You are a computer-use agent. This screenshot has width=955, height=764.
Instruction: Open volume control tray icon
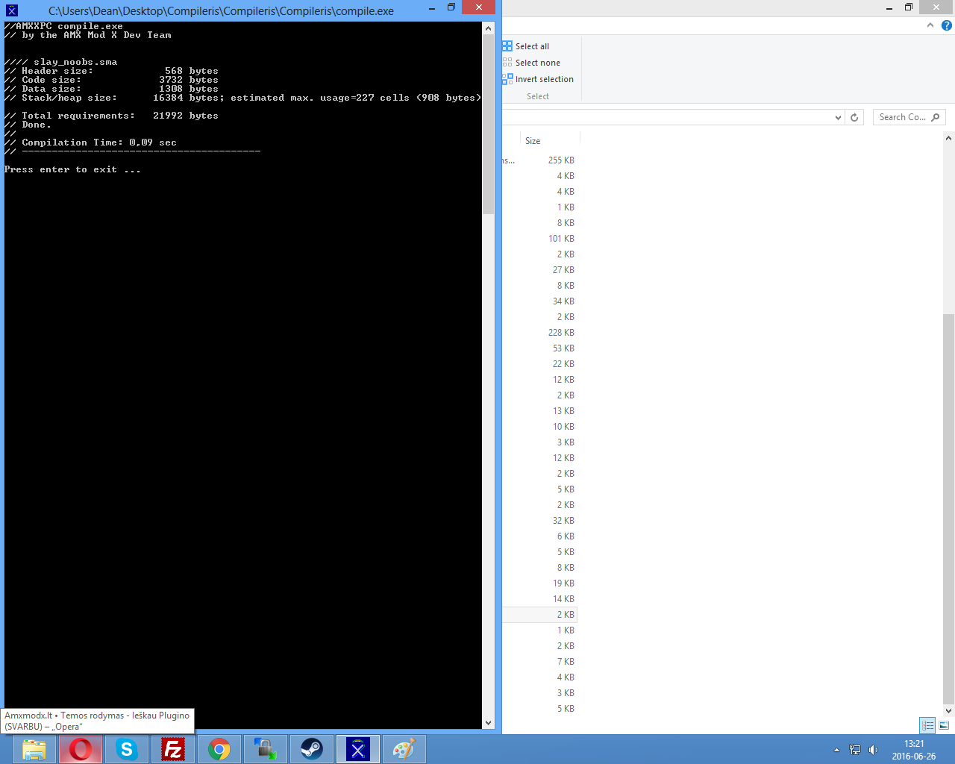tap(873, 750)
